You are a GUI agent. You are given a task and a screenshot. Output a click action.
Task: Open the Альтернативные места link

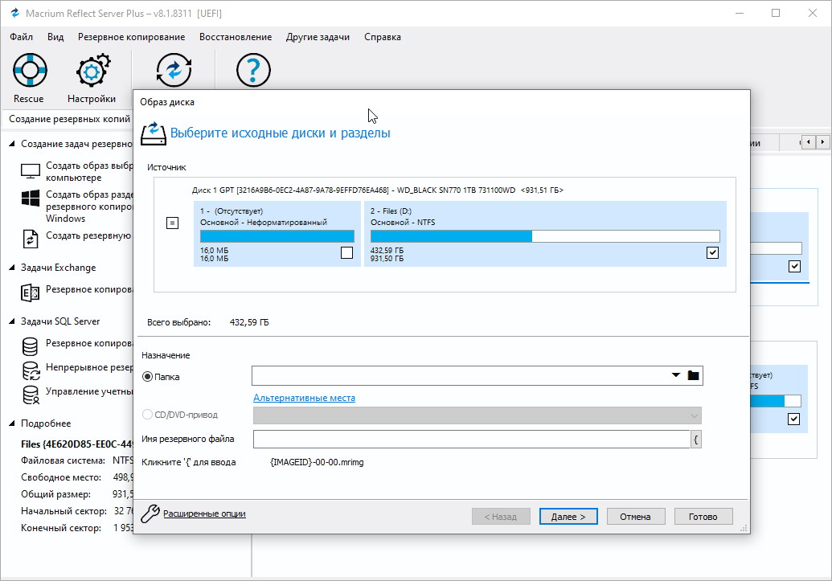tap(304, 398)
